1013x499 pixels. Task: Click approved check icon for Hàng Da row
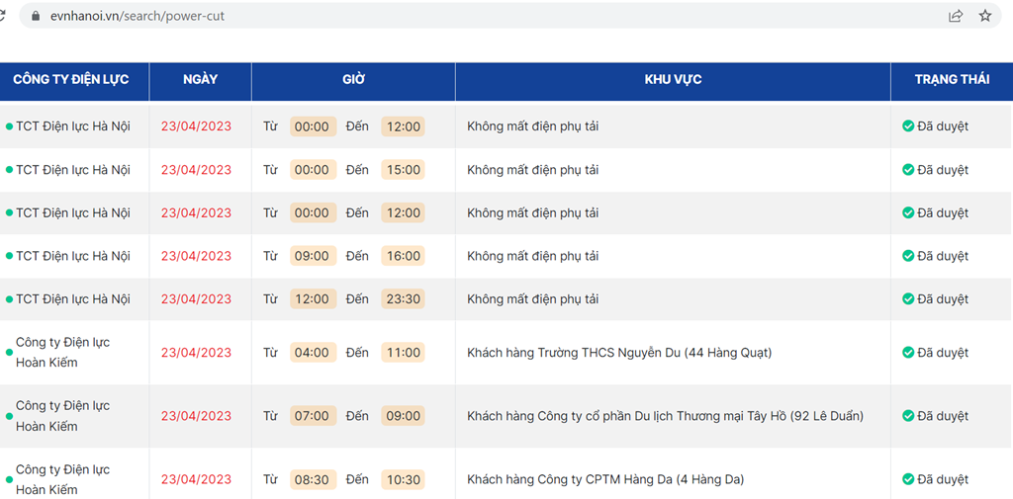point(908,479)
